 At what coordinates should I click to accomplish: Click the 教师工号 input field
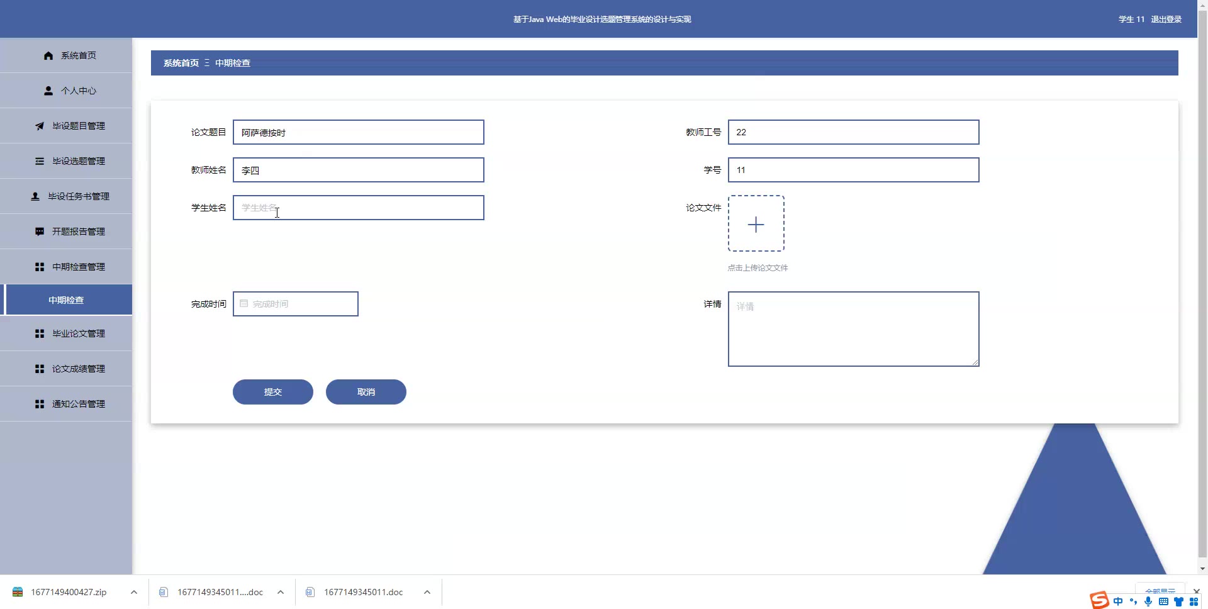click(x=854, y=132)
